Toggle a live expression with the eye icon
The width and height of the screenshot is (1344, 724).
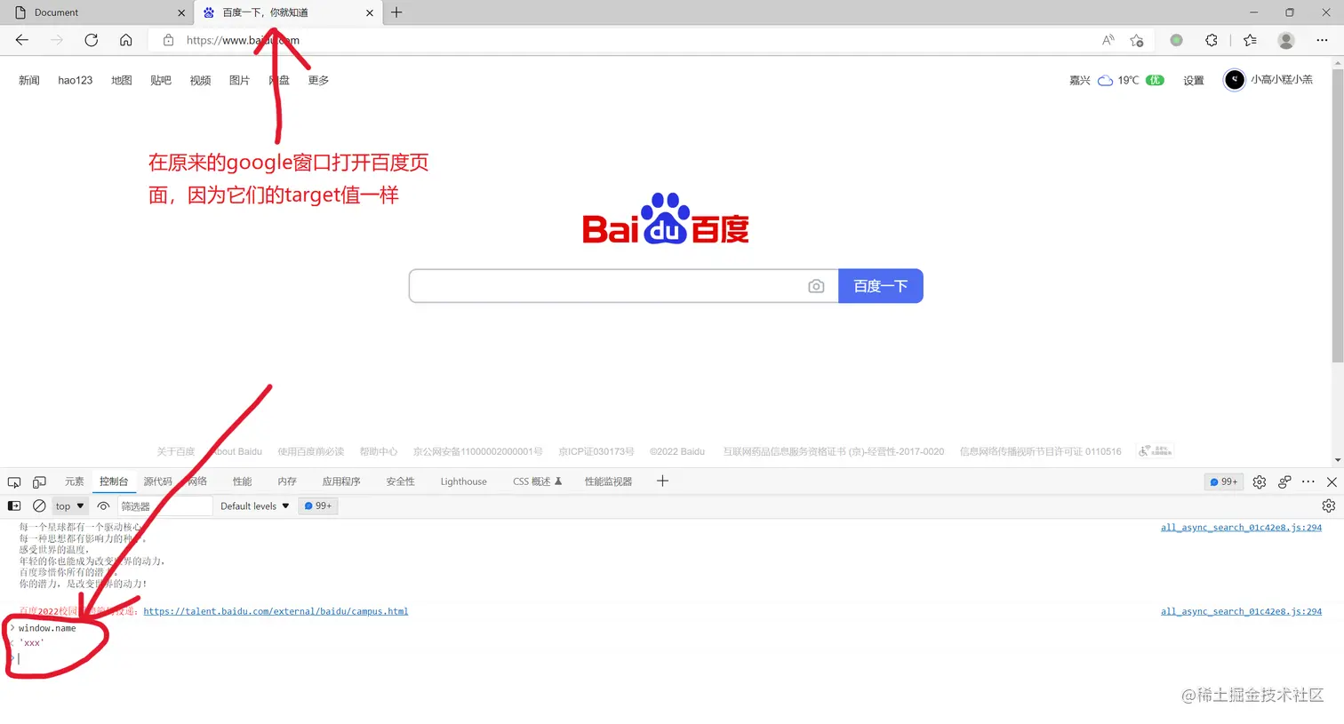tap(103, 505)
